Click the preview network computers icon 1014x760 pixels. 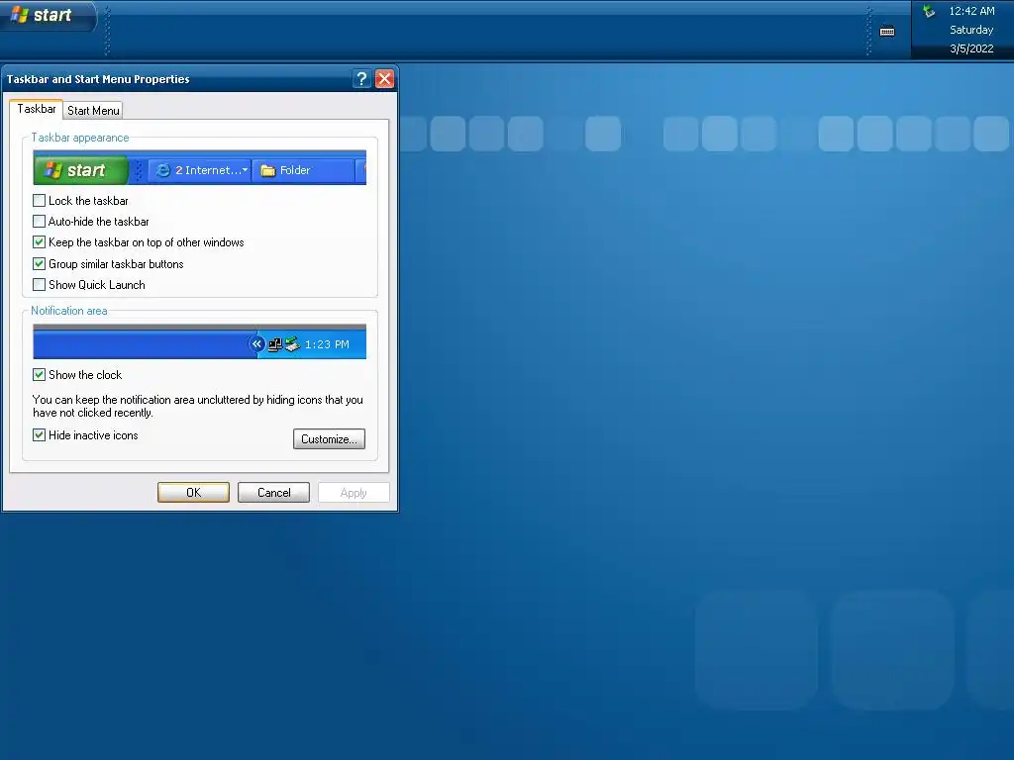275,344
